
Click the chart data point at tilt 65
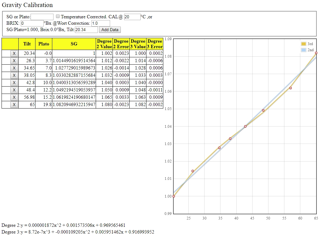[316, 53]
